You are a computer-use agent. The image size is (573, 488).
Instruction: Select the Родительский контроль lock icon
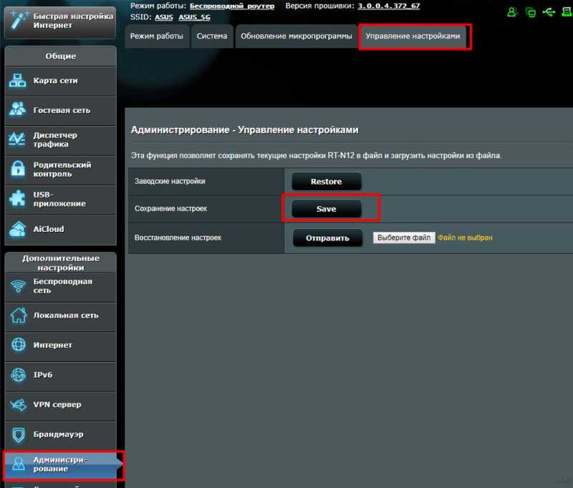click(18, 169)
